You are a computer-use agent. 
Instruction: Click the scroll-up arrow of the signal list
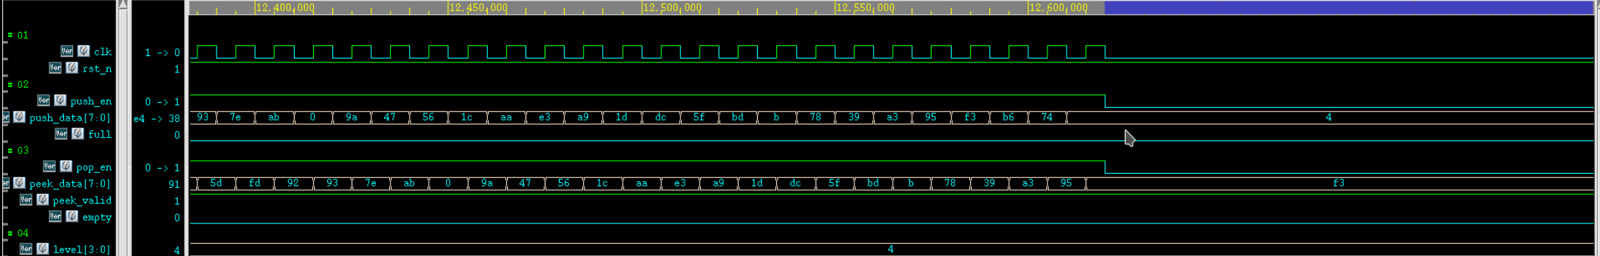coord(123,5)
